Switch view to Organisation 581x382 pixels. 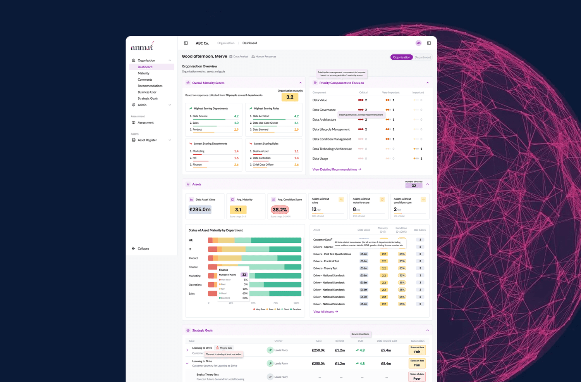click(401, 57)
